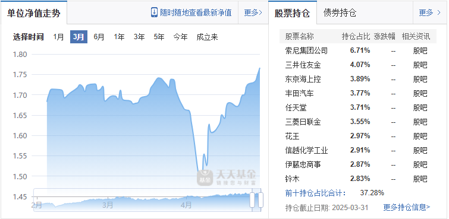
Task: Open 随时随地查看最新净值 link
Action: click(196, 12)
